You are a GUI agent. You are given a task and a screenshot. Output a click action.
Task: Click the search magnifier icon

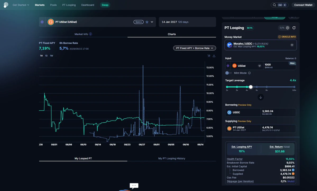(274, 5)
